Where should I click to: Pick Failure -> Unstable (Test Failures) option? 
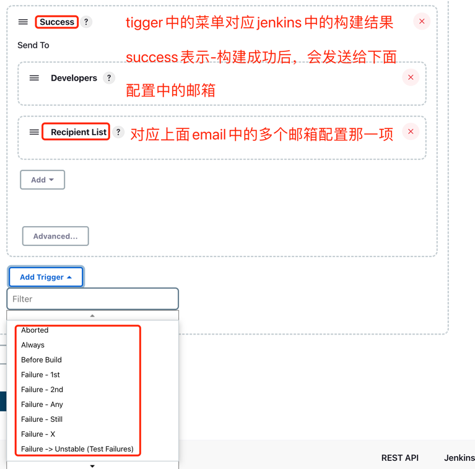[77, 449]
